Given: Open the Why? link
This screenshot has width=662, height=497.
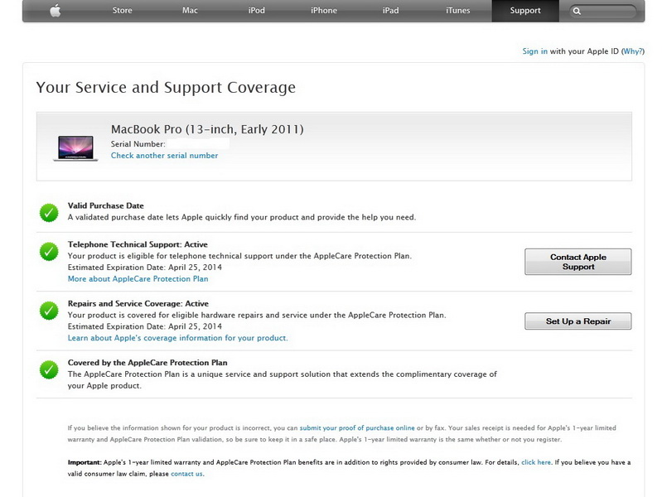Looking at the screenshot, I should (633, 51).
